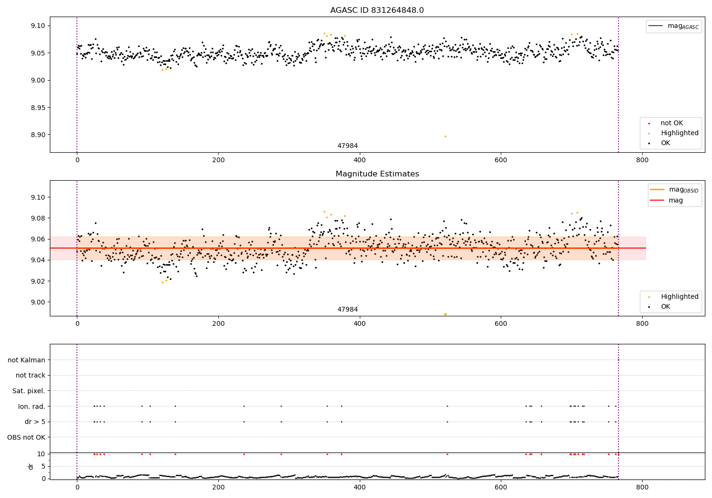Click the outlier point near 8.90 in top plot
Image resolution: width=712 pixels, height=498 pixels.
[x=445, y=136]
